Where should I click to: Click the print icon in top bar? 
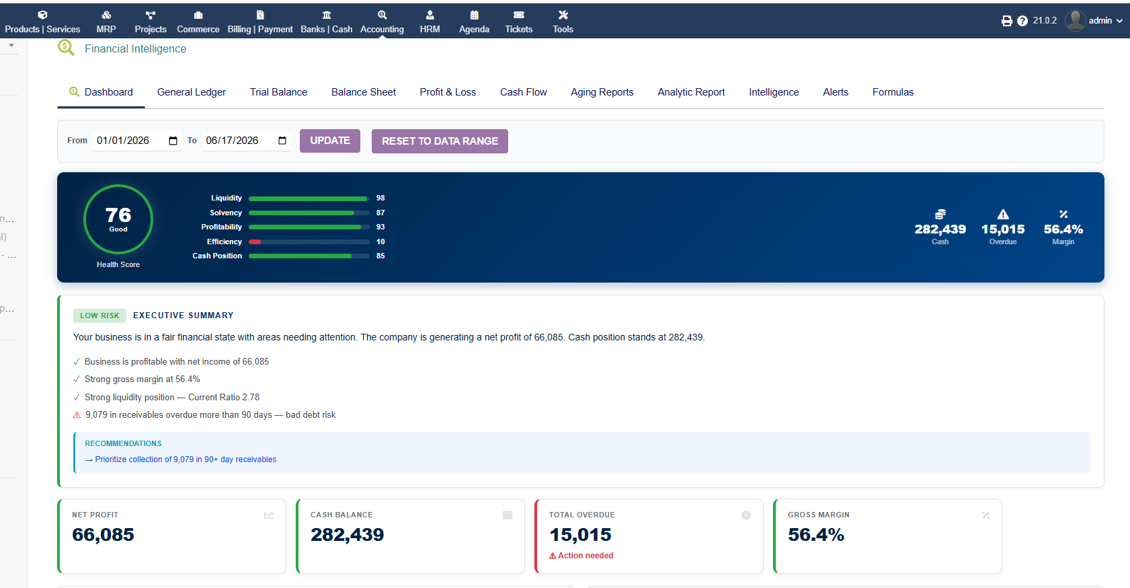point(1006,21)
